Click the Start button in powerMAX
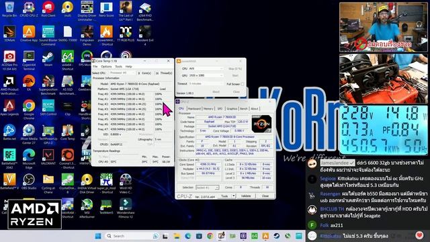This screenshot has width=430, height=242. click(235, 75)
